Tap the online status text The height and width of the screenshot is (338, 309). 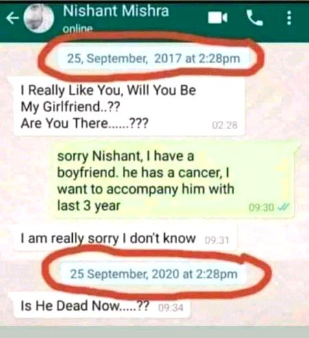pos(78,29)
